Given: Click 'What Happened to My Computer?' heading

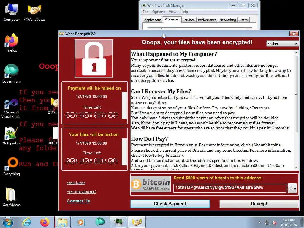Looking at the screenshot, I should point(174,54).
